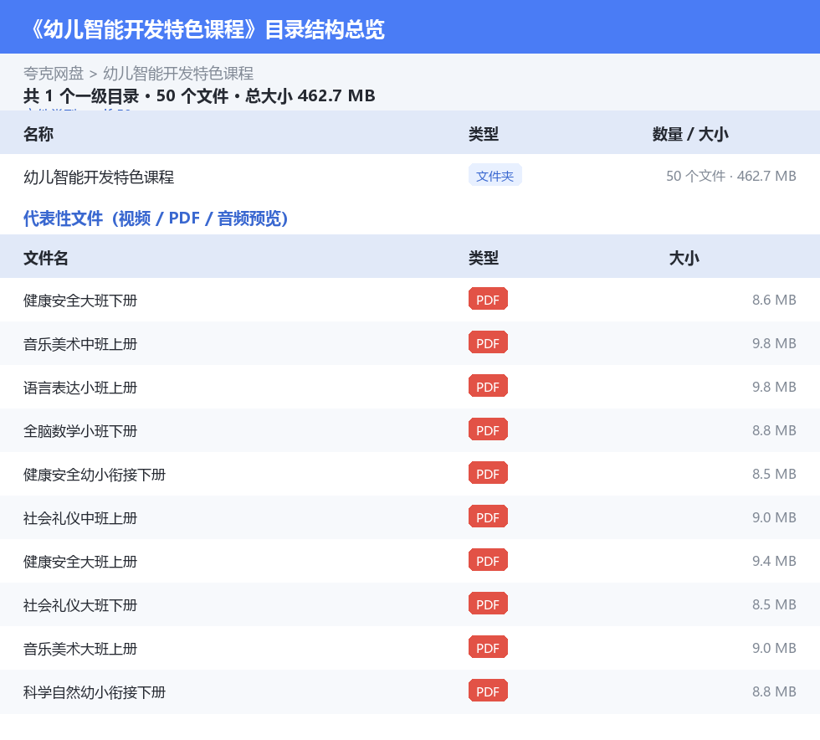Open file 音乐美术大班上册
The height and width of the screenshot is (740, 820).
coord(80,648)
